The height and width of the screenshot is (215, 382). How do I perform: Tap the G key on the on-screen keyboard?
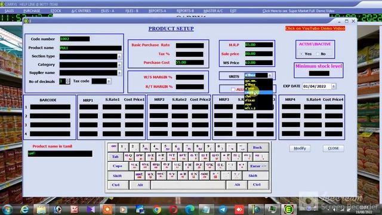[x=177, y=166]
